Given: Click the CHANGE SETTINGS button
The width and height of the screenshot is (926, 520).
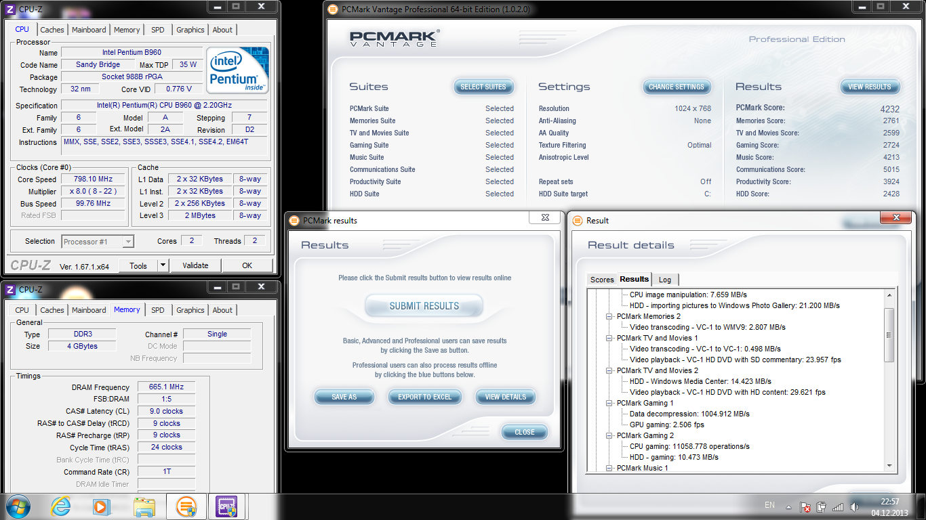Looking at the screenshot, I should 677,87.
